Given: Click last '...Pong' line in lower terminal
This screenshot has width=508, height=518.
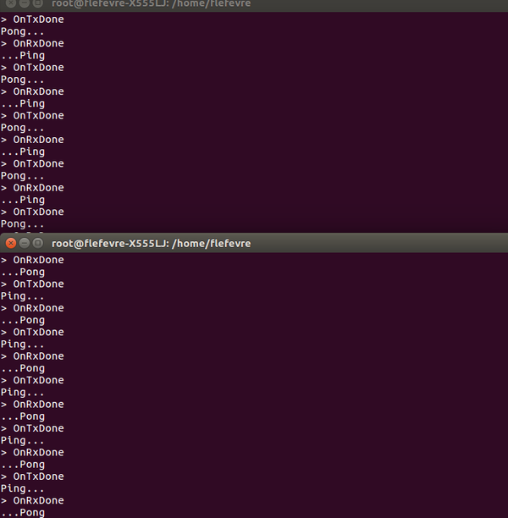Looking at the screenshot, I should 23,512.
